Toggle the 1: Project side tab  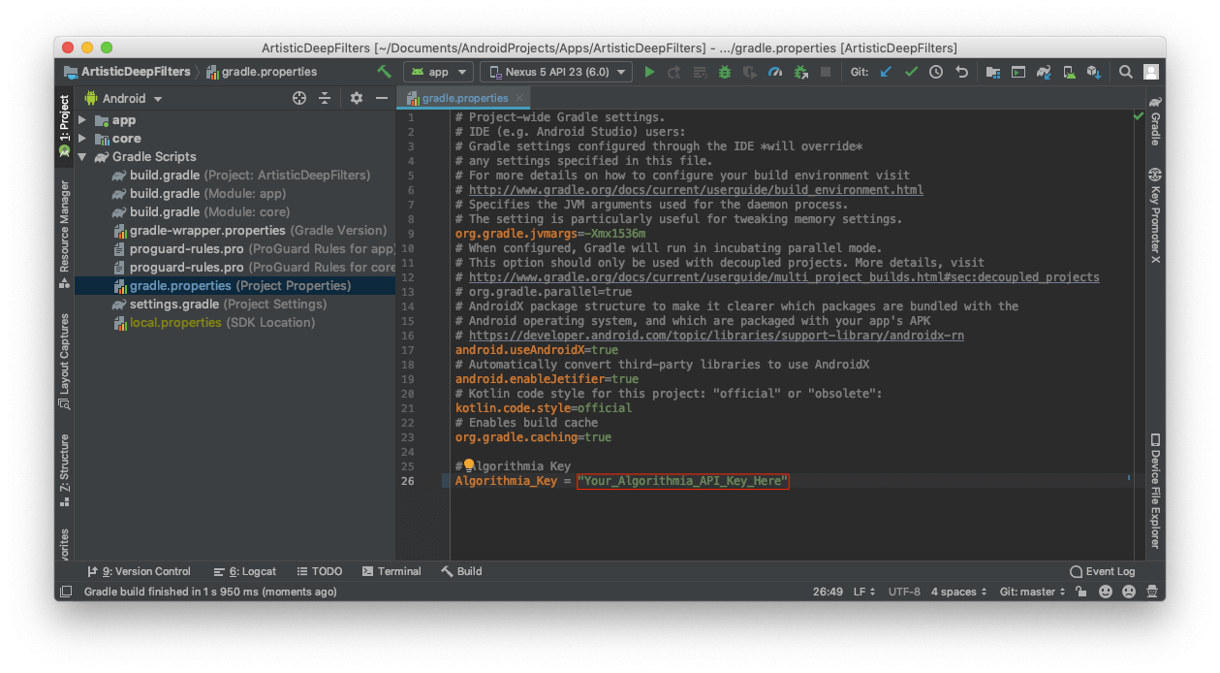coord(65,124)
